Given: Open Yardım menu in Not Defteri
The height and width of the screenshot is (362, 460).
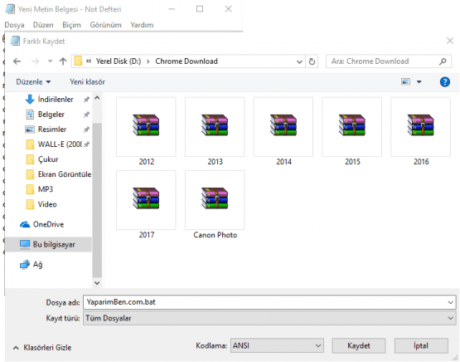Looking at the screenshot, I should pos(142,25).
